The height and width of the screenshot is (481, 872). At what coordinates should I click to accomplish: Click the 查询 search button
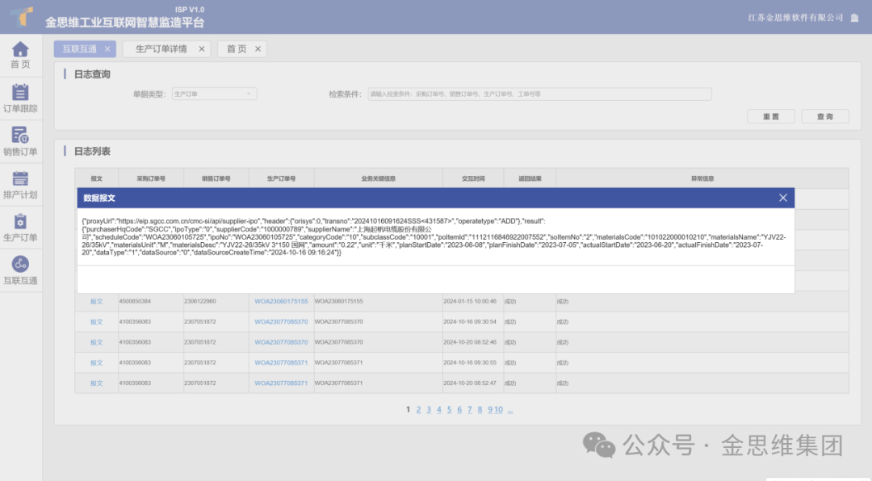pos(824,117)
